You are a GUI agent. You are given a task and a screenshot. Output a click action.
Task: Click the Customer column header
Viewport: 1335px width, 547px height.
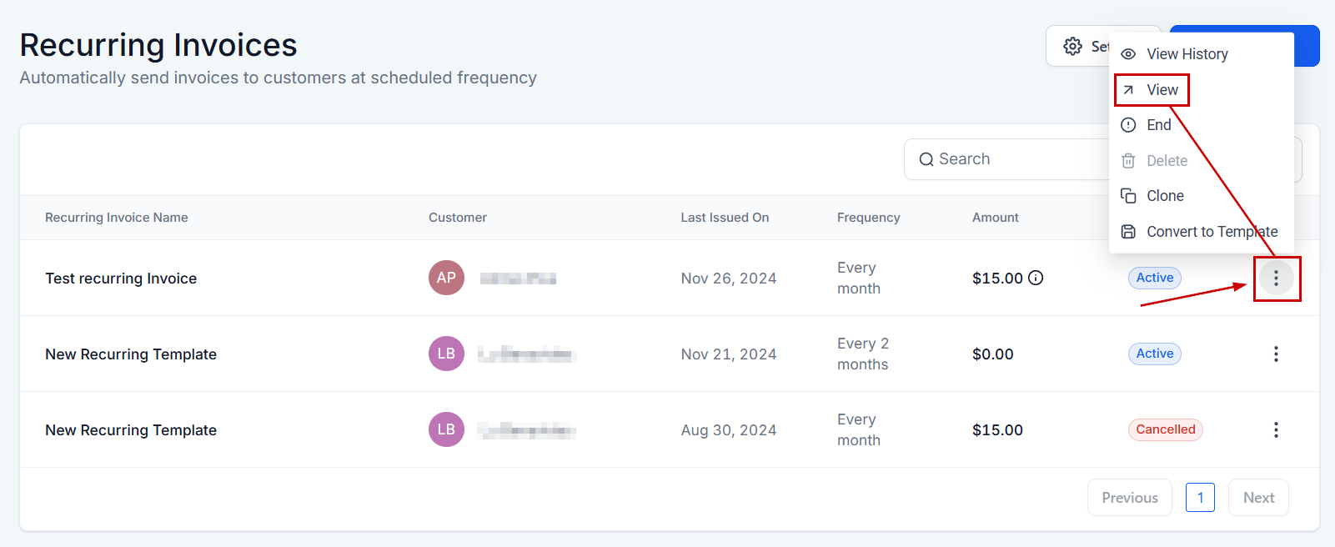pos(458,218)
